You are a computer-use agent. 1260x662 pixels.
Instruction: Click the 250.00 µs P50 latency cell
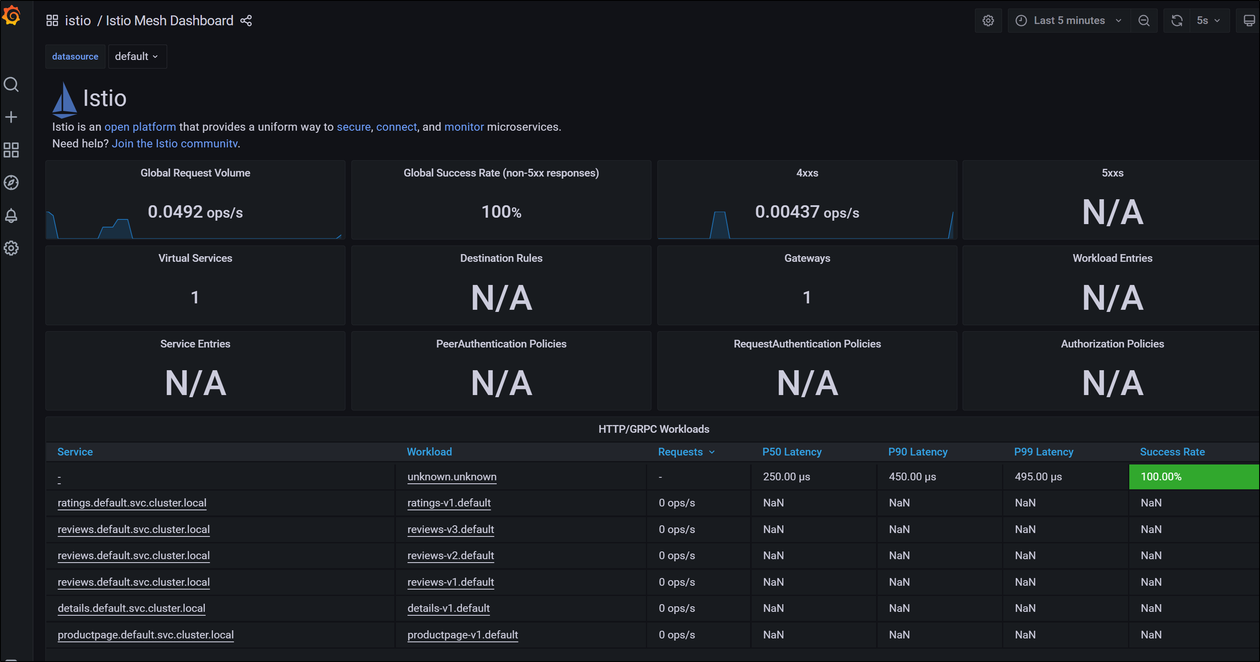click(x=813, y=477)
